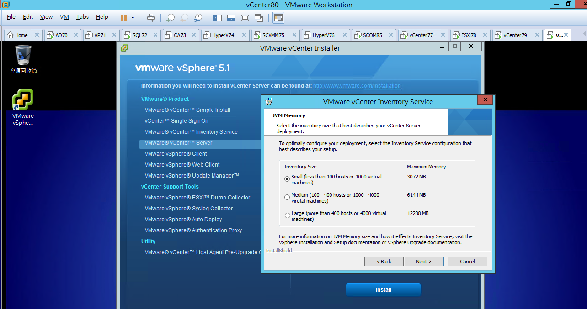Open the VM menu
The width and height of the screenshot is (587, 309).
(x=64, y=17)
